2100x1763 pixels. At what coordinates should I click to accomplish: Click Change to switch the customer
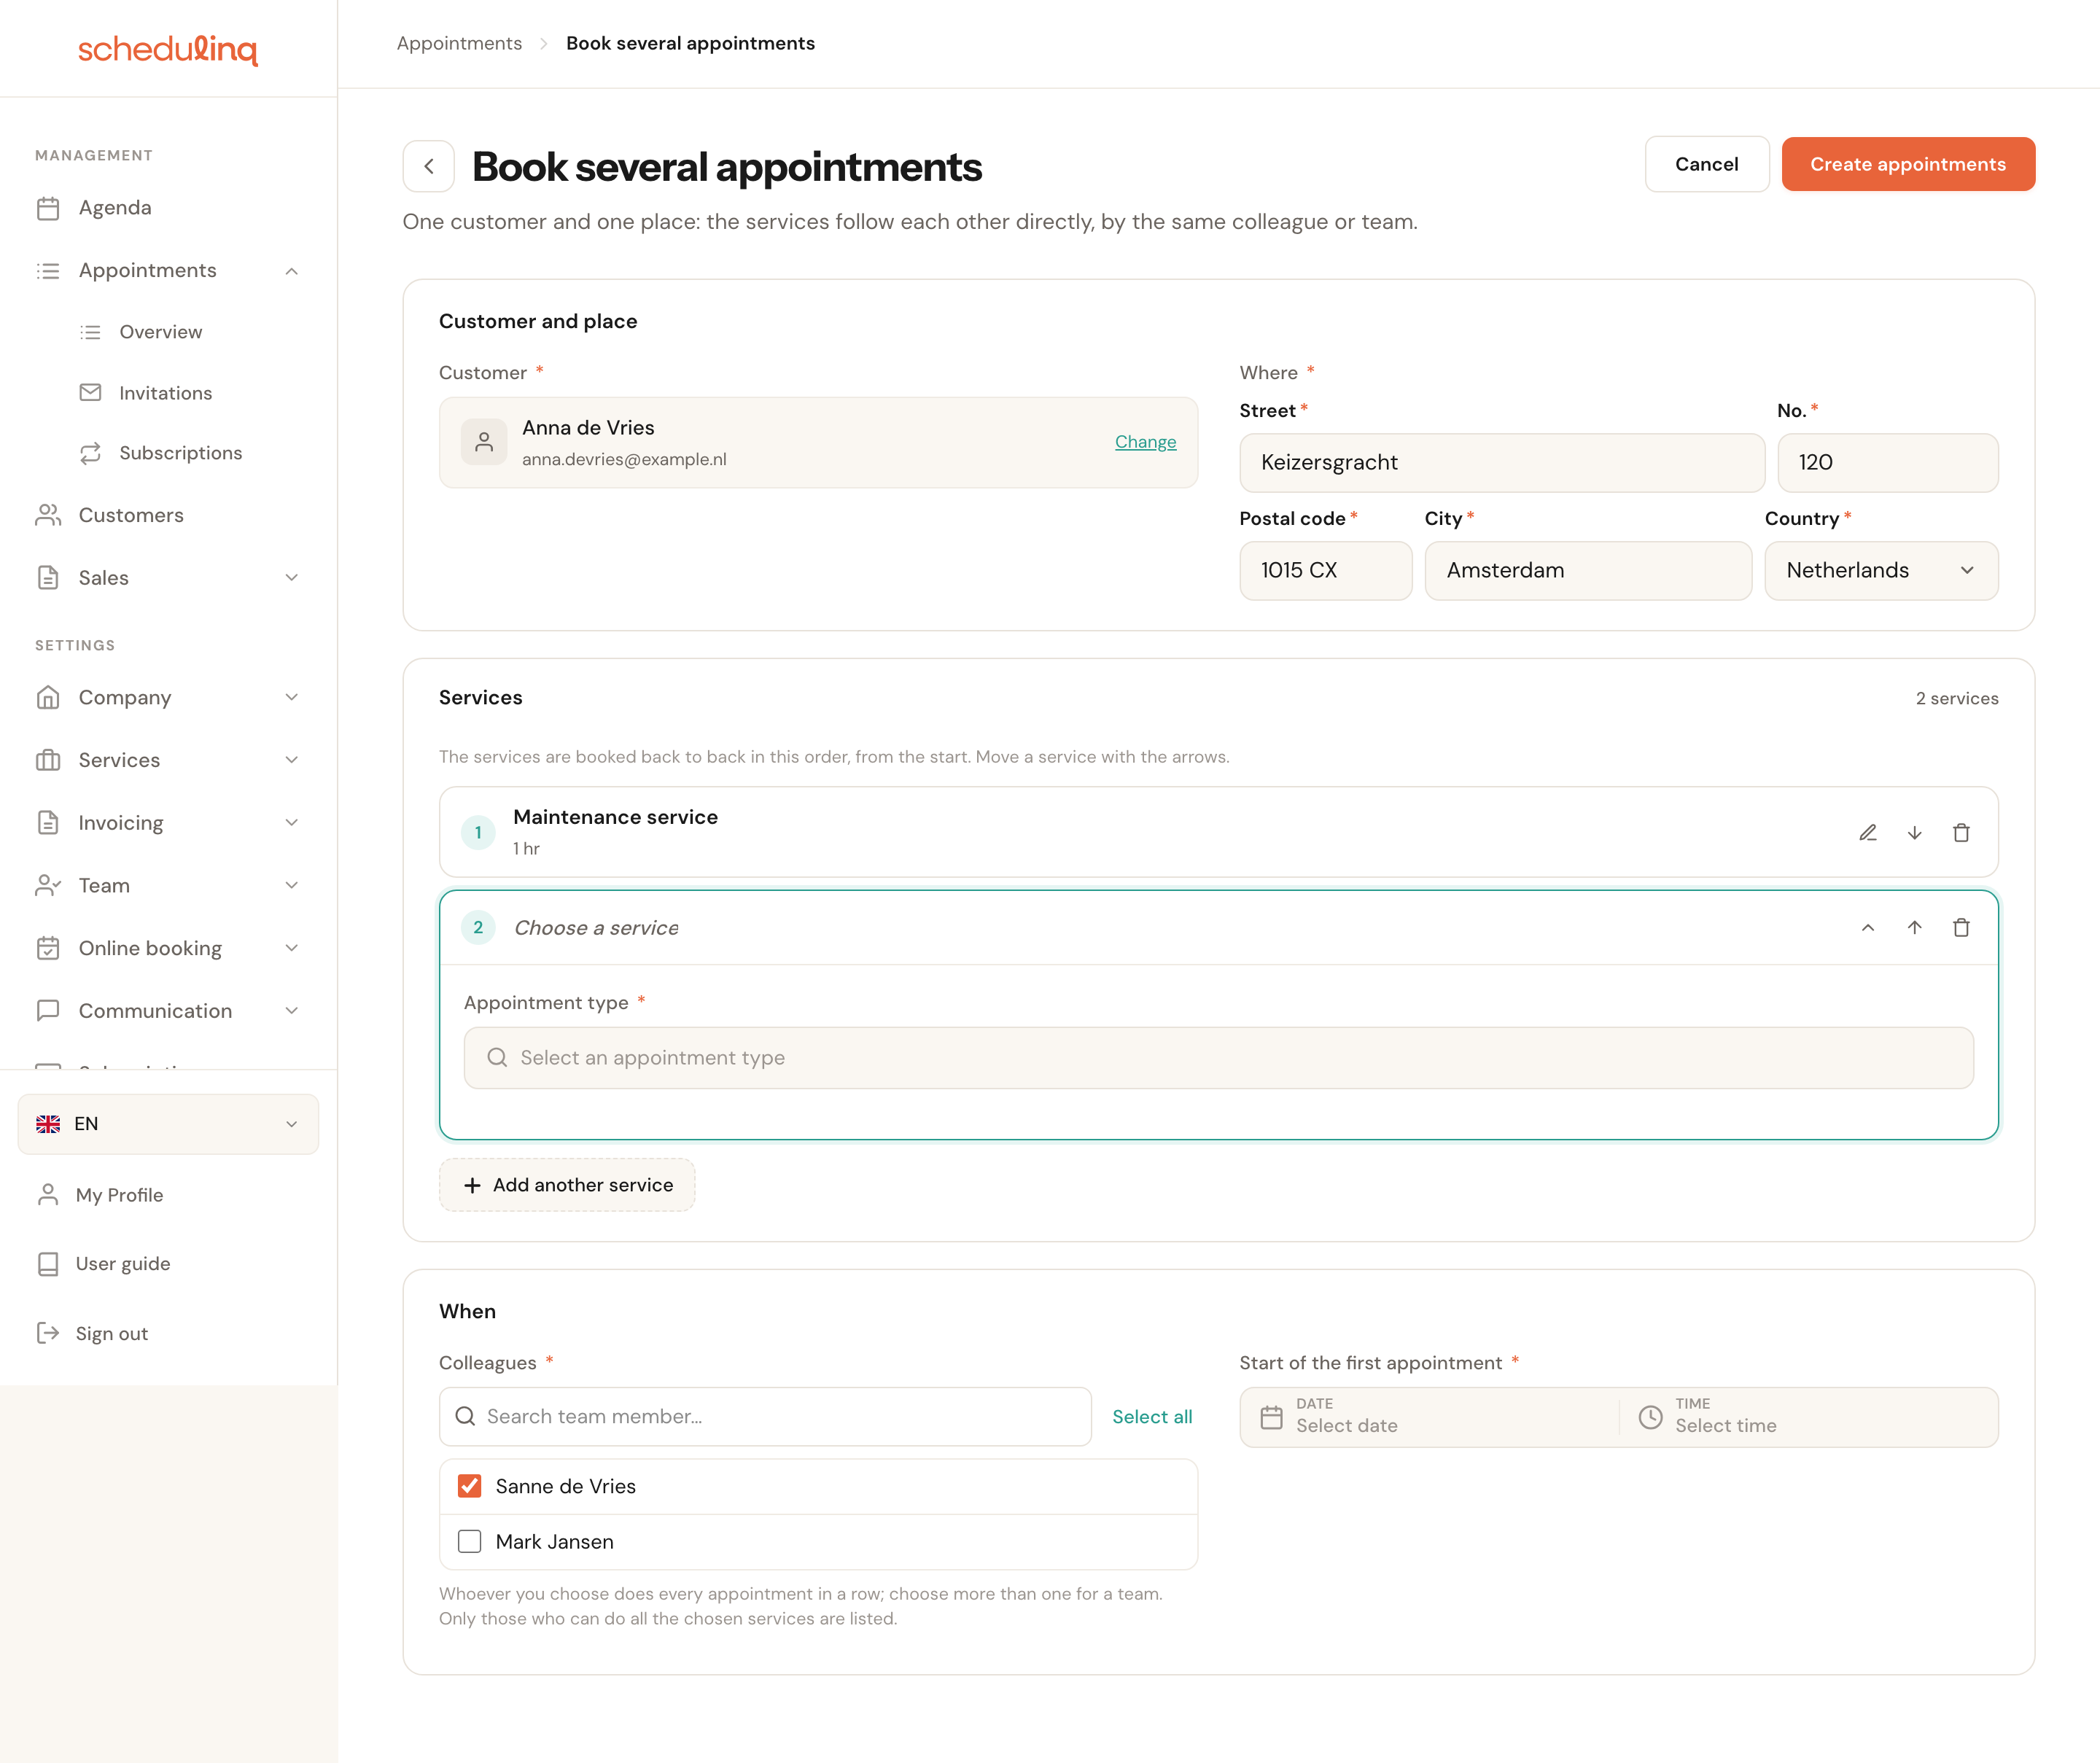(x=1145, y=442)
